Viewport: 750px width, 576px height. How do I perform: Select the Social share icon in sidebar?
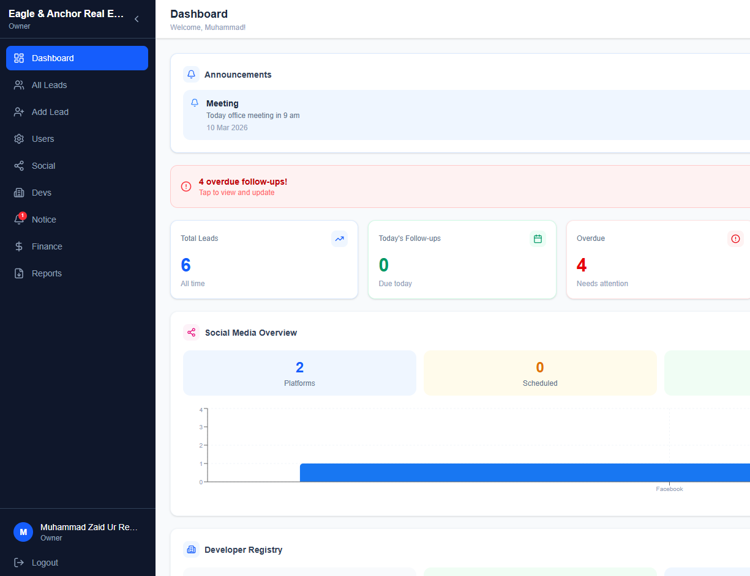[x=19, y=166]
